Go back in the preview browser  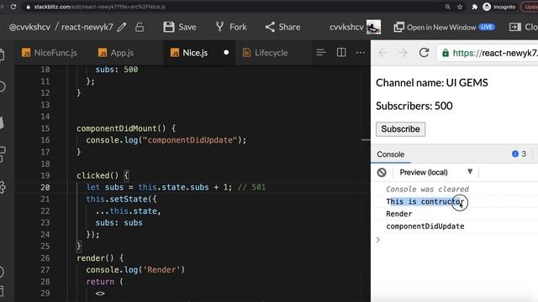(x=383, y=53)
